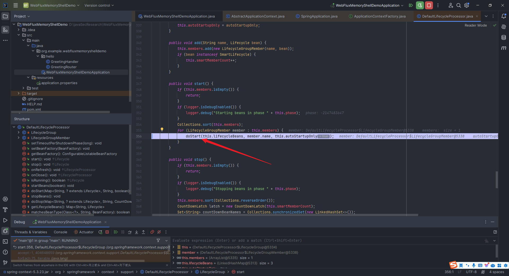This screenshot has width=509, height=276.
Task: Switch to the Actuator tab
Action: [84, 232]
